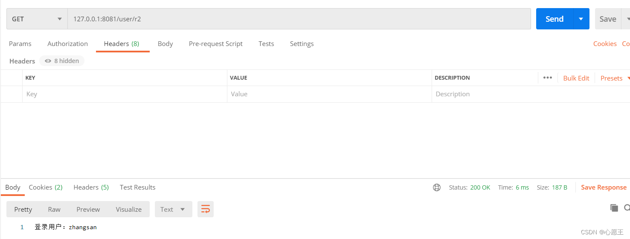Screen dimensions: 630x239
Task: Select the response Body tab
Action: click(x=13, y=187)
